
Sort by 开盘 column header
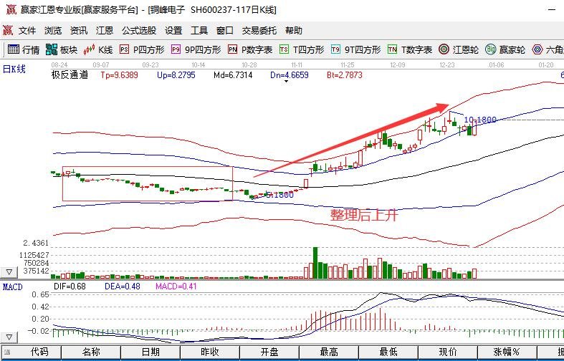pyautogui.click(x=269, y=352)
